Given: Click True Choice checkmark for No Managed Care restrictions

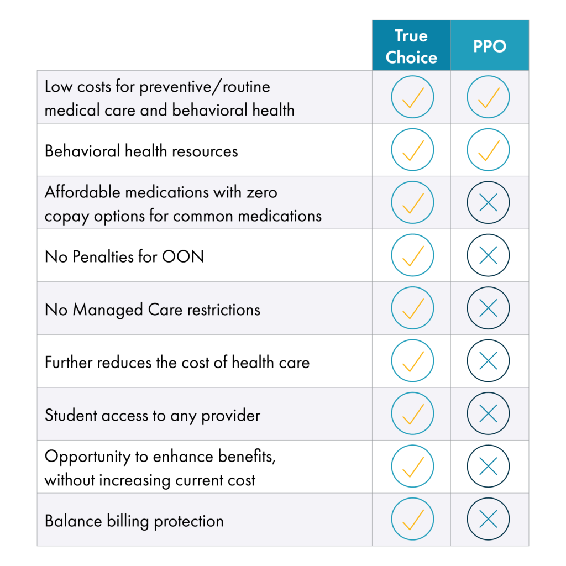Looking at the screenshot, I should pyautogui.click(x=412, y=308).
